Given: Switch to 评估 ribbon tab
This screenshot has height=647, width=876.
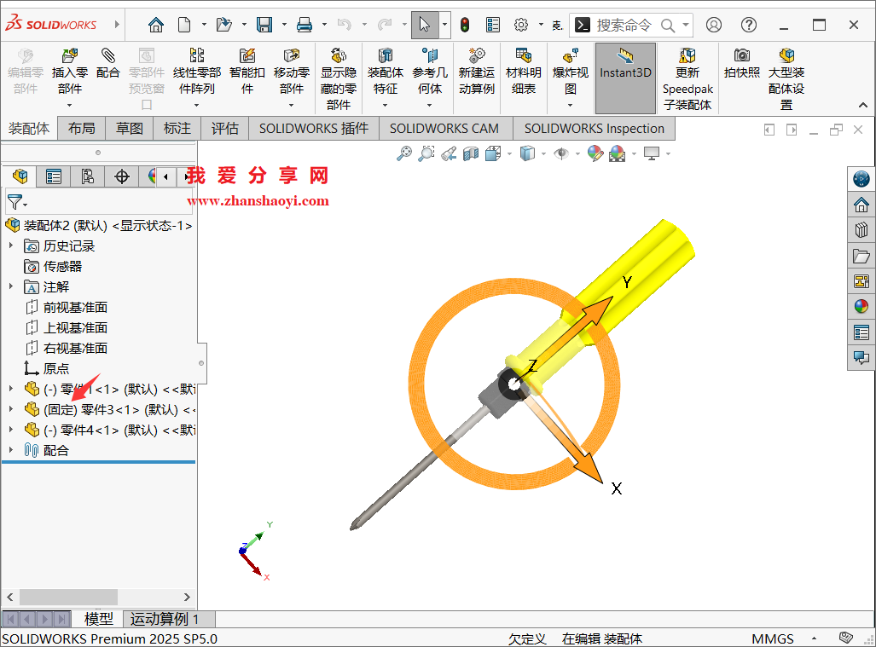Looking at the screenshot, I should click(x=224, y=129).
